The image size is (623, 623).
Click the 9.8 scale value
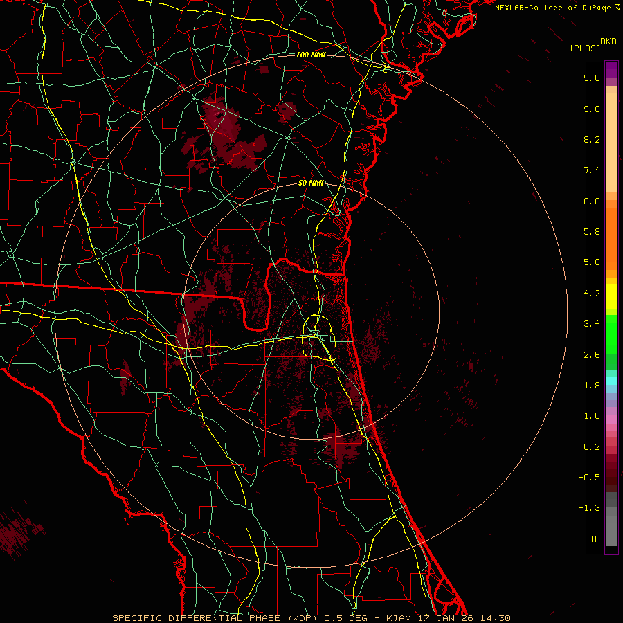[592, 78]
